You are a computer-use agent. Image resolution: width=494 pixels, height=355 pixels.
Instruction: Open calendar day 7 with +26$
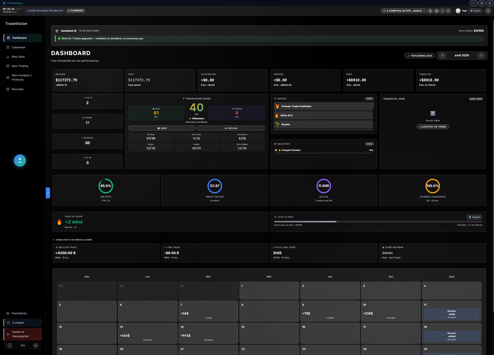208,311
